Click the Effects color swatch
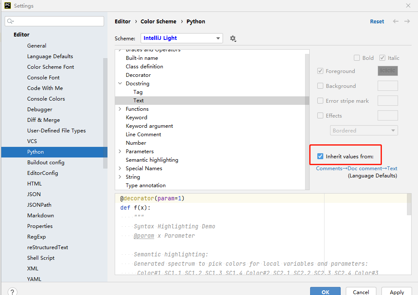Viewport: 418px width, 295px height. pos(387,115)
